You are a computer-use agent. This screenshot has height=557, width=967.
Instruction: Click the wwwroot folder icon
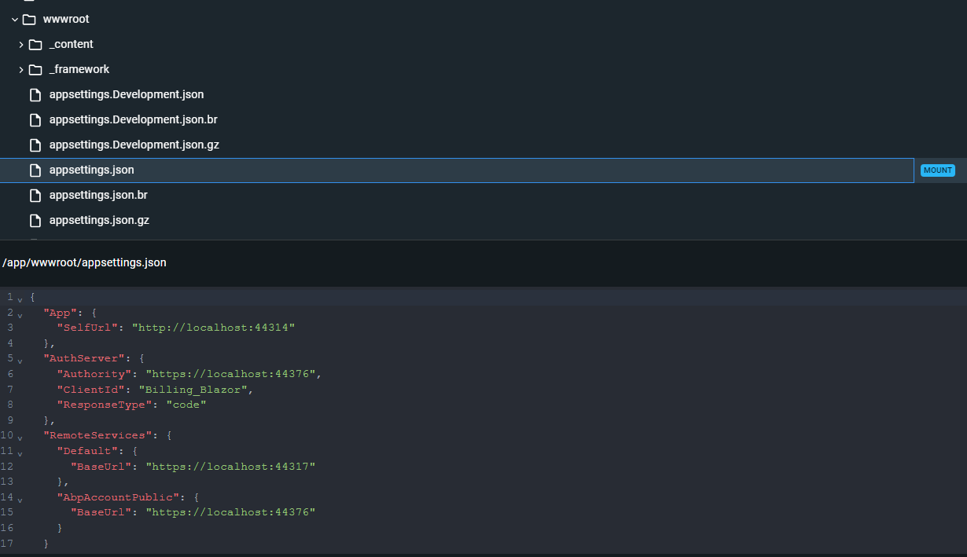click(x=29, y=19)
